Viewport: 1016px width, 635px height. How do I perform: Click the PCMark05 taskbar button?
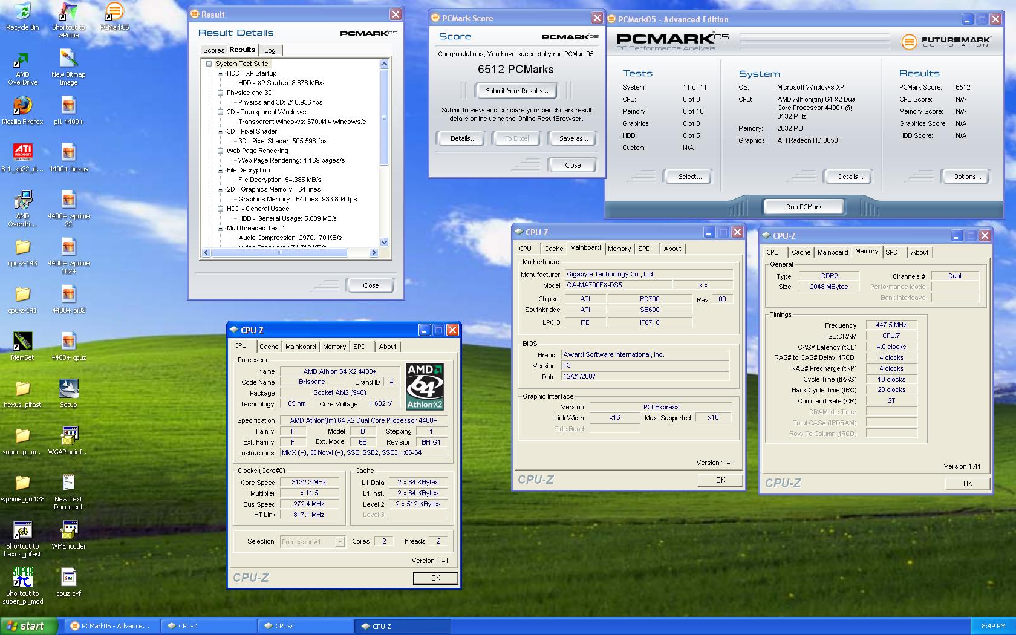pos(112,626)
